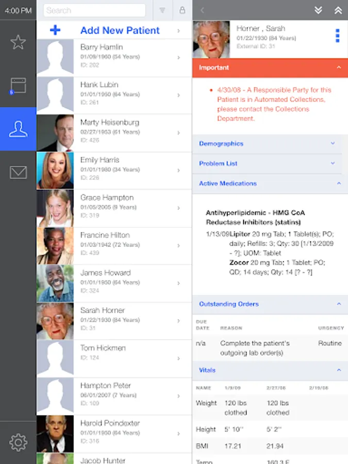Click the BMI value 17.21
348x464 pixels.
pos(233,446)
